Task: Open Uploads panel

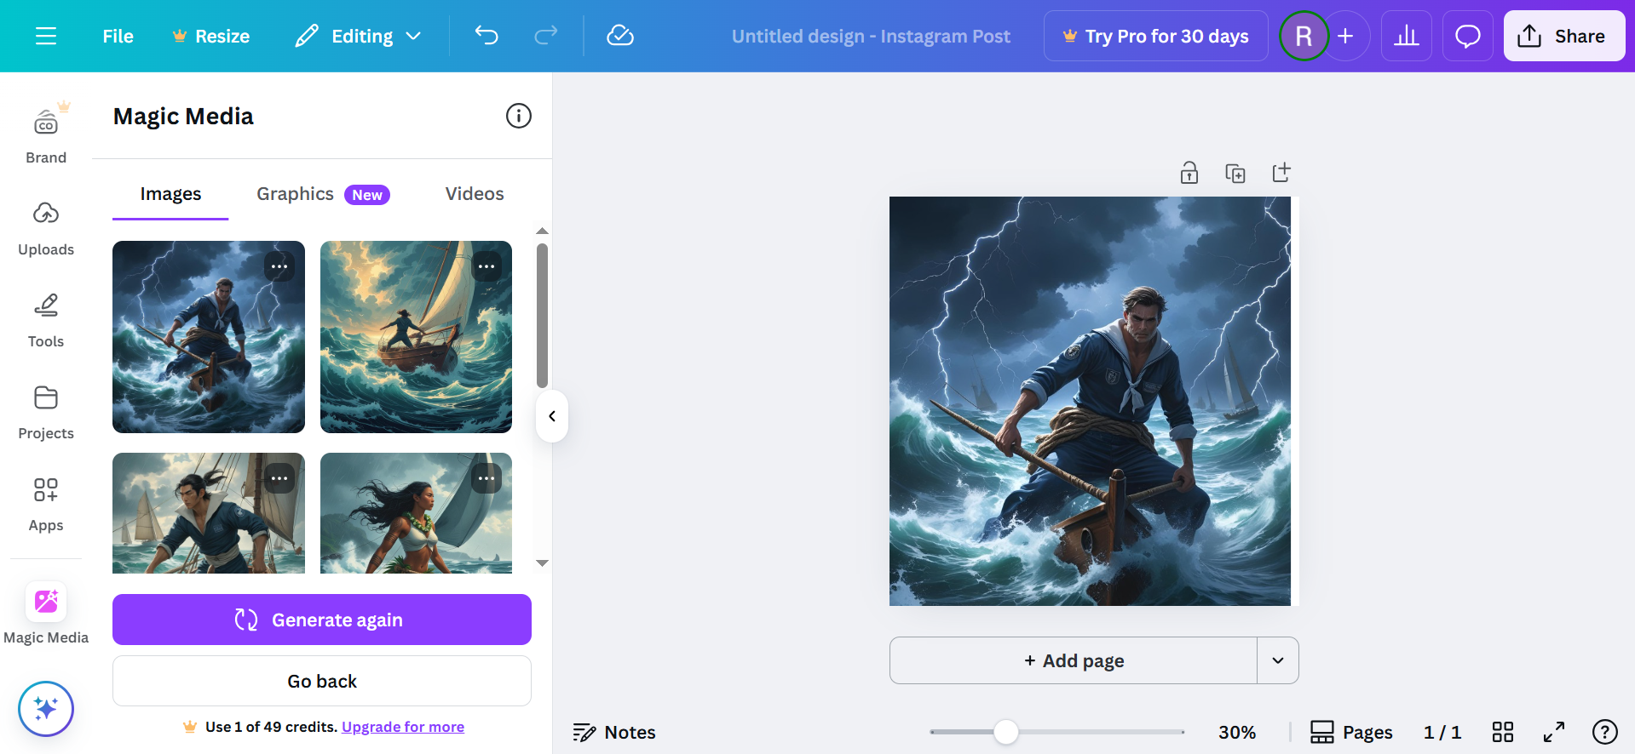Action: (x=46, y=228)
